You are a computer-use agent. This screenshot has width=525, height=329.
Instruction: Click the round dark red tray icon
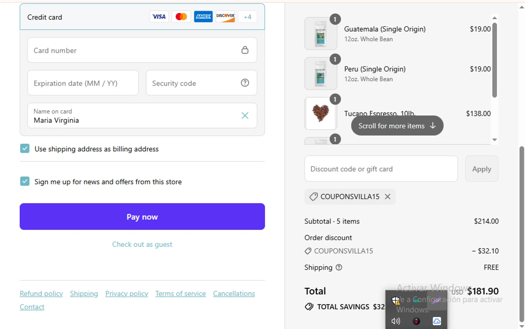pyautogui.click(x=416, y=321)
